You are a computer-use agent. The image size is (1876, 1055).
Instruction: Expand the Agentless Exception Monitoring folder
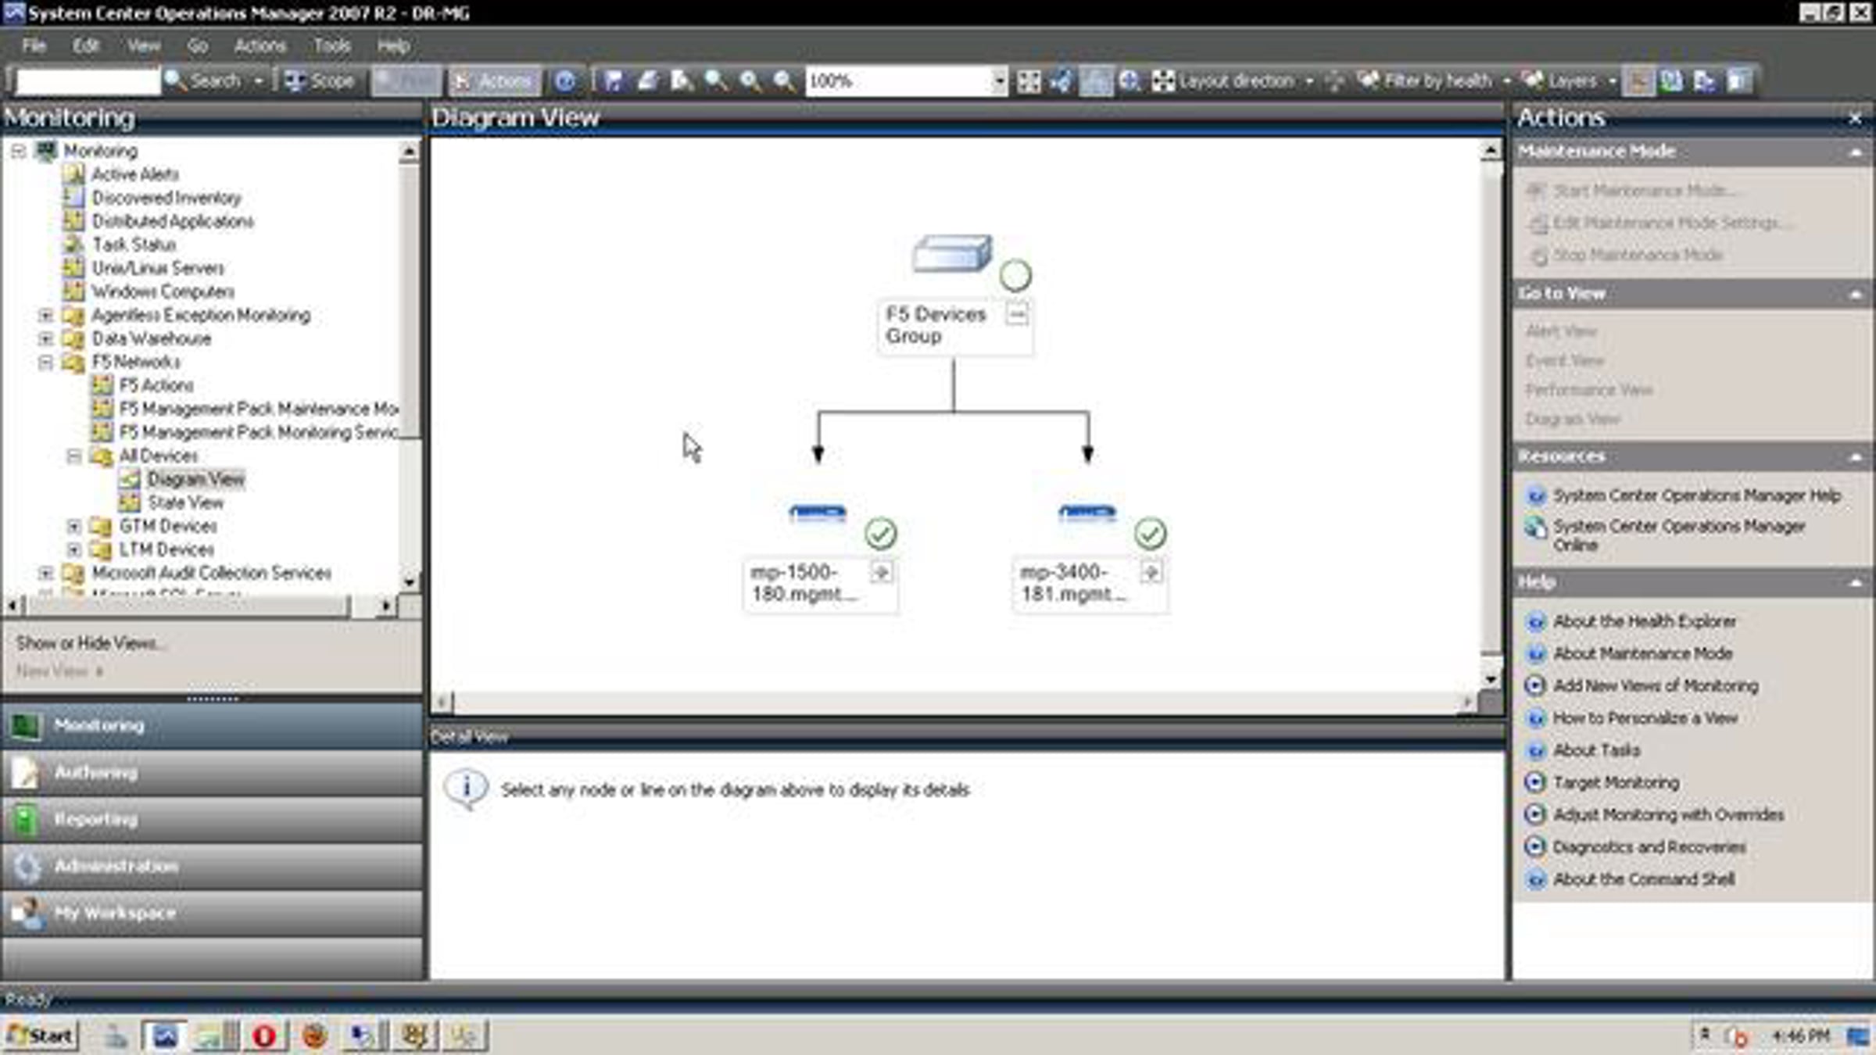(46, 316)
